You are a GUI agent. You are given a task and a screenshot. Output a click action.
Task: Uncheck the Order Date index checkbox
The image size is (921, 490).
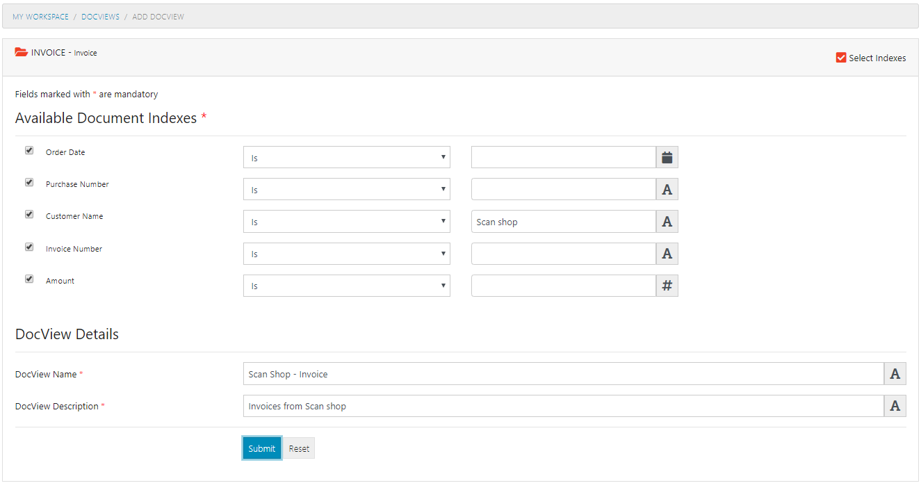(29, 150)
